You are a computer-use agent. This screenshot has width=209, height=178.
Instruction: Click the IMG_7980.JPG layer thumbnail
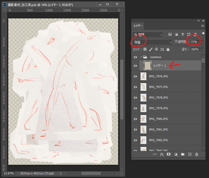[x=143, y=119]
